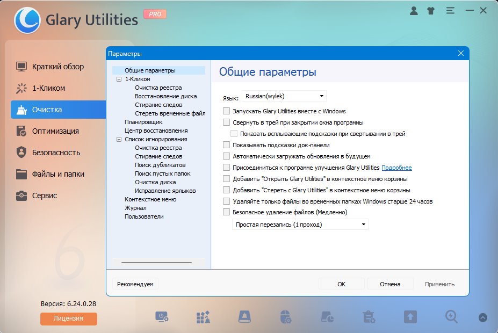Click the orange Лицензия button
Image resolution: width=498 pixels, height=333 pixels.
(x=69, y=318)
